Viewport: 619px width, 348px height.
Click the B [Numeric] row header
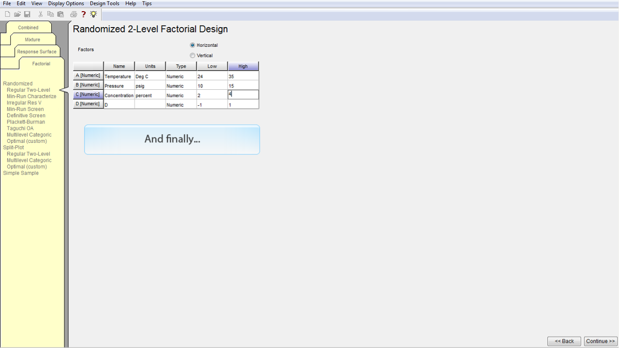click(88, 85)
